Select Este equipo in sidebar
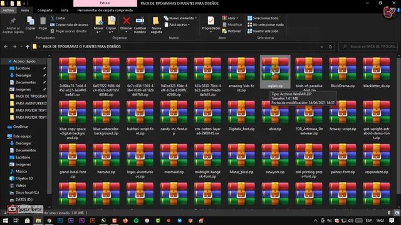This screenshot has width=401, height=225. click(x=22, y=136)
